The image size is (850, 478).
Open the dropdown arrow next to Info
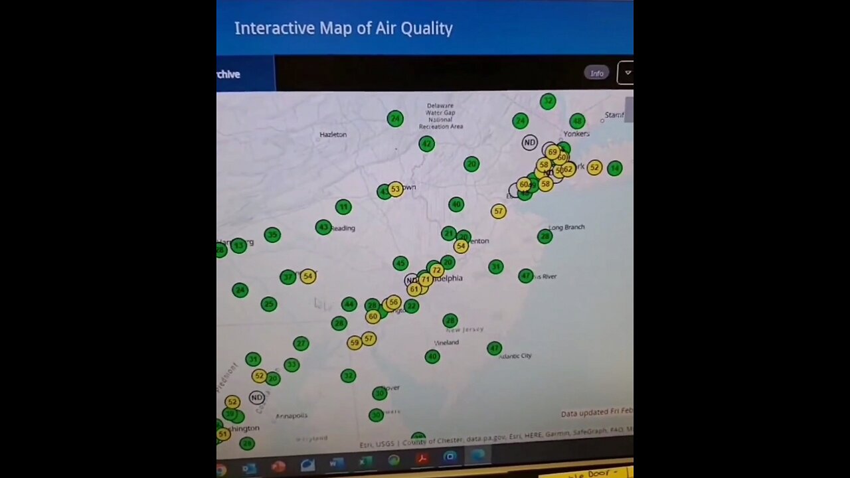626,73
